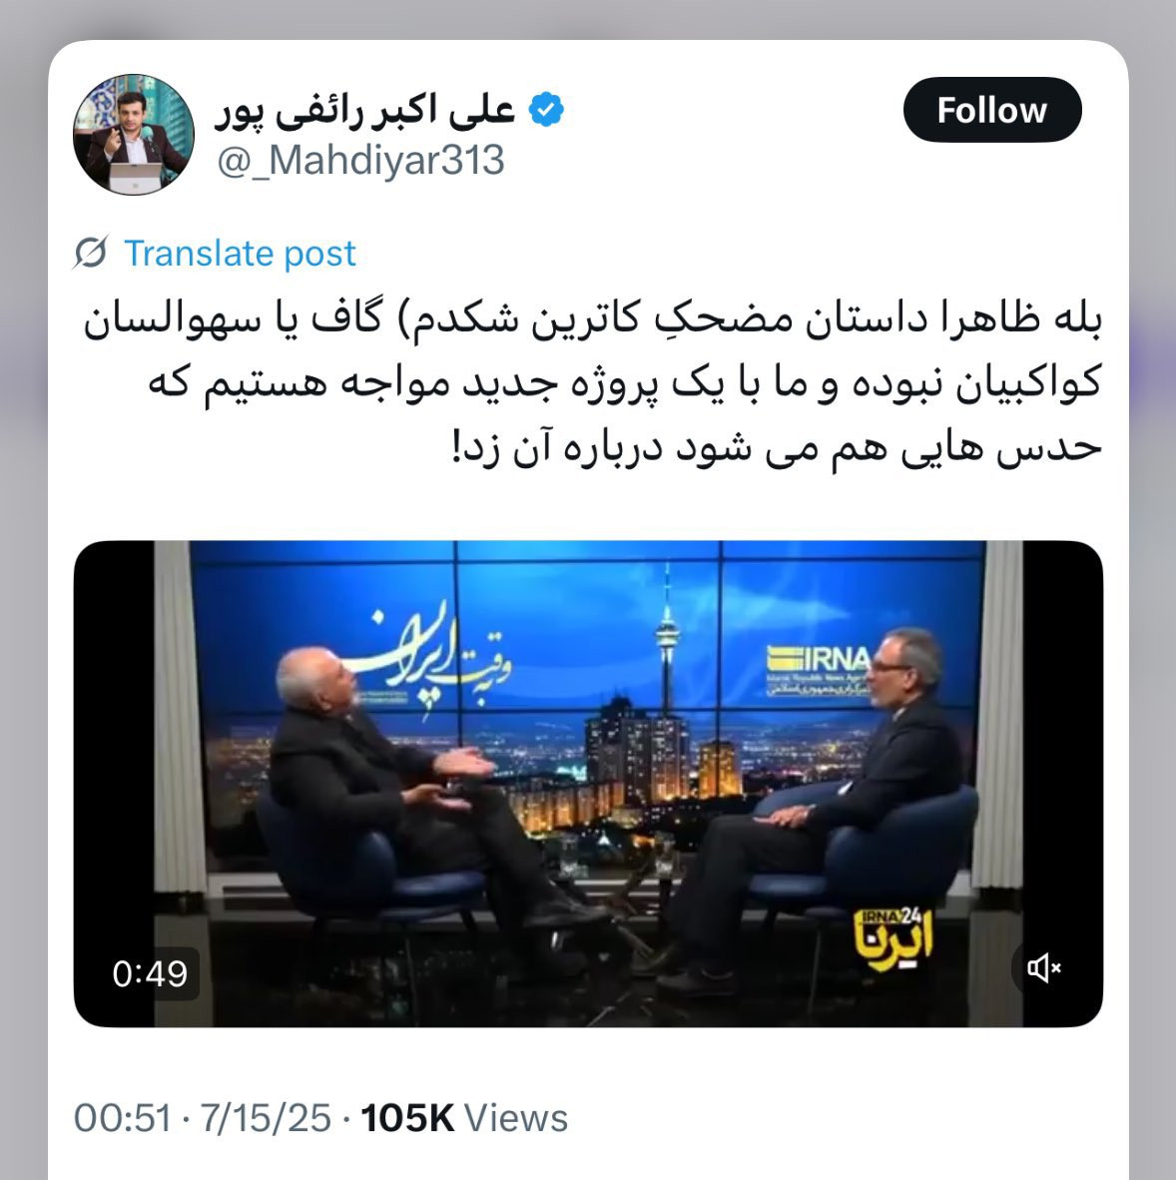The width and height of the screenshot is (1176, 1180).
Task: Open the @_Mahdiyar313 handle link
Action: (360, 161)
